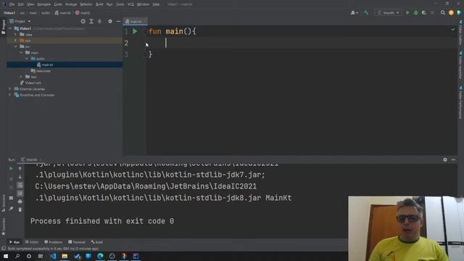Toggle soft-wrap in the Run console
This screenshot has width=464, height=261.
click(20, 186)
